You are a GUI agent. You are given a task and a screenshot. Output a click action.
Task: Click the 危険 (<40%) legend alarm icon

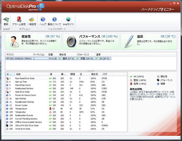click(x=131, y=84)
